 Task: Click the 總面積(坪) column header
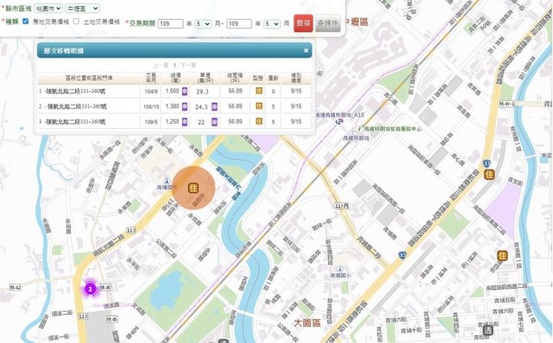coord(235,78)
